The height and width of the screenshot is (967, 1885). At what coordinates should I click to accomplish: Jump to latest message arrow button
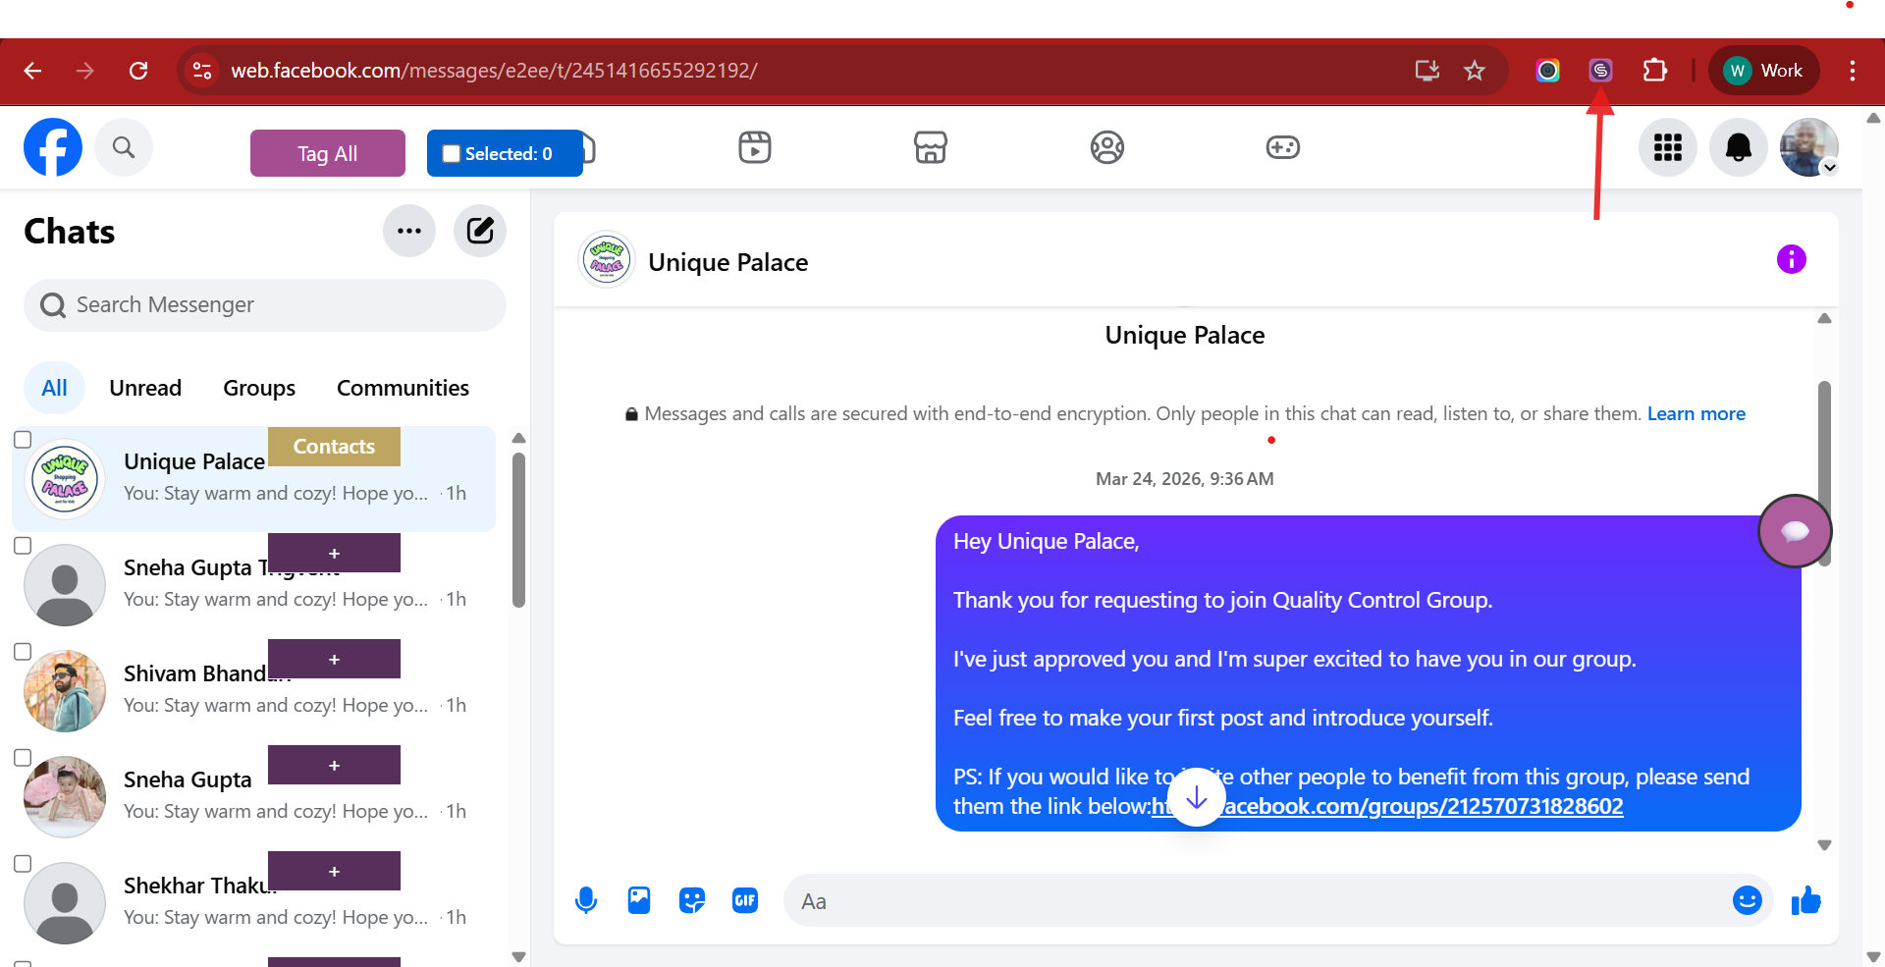1197,797
